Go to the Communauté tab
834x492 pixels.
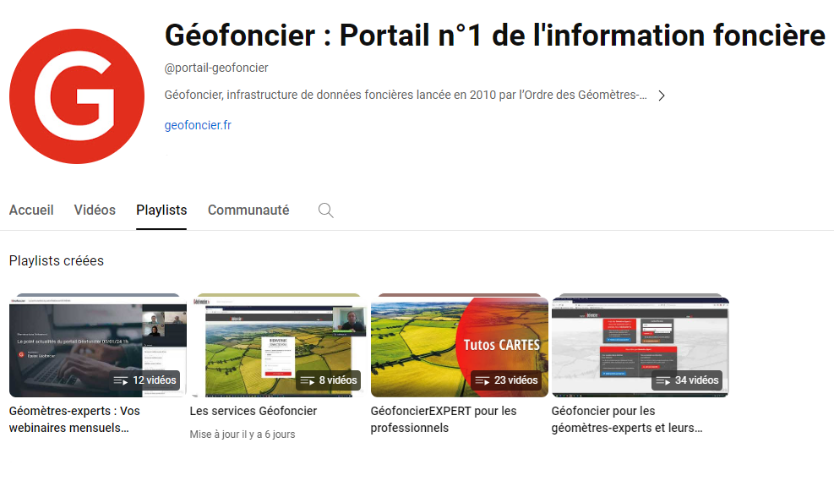click(248, 210)
